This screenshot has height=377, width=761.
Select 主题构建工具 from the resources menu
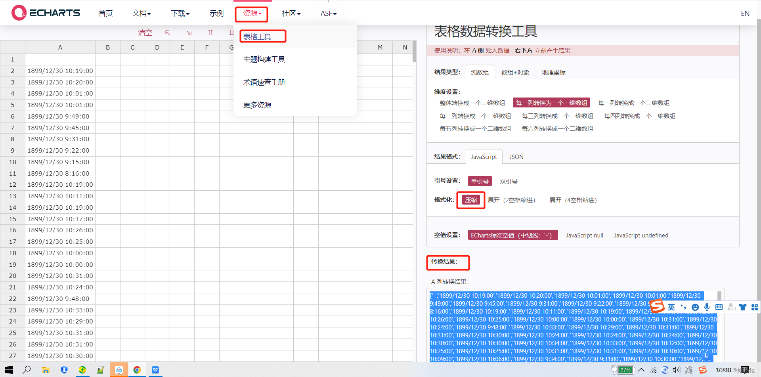(x=264, y=59)
